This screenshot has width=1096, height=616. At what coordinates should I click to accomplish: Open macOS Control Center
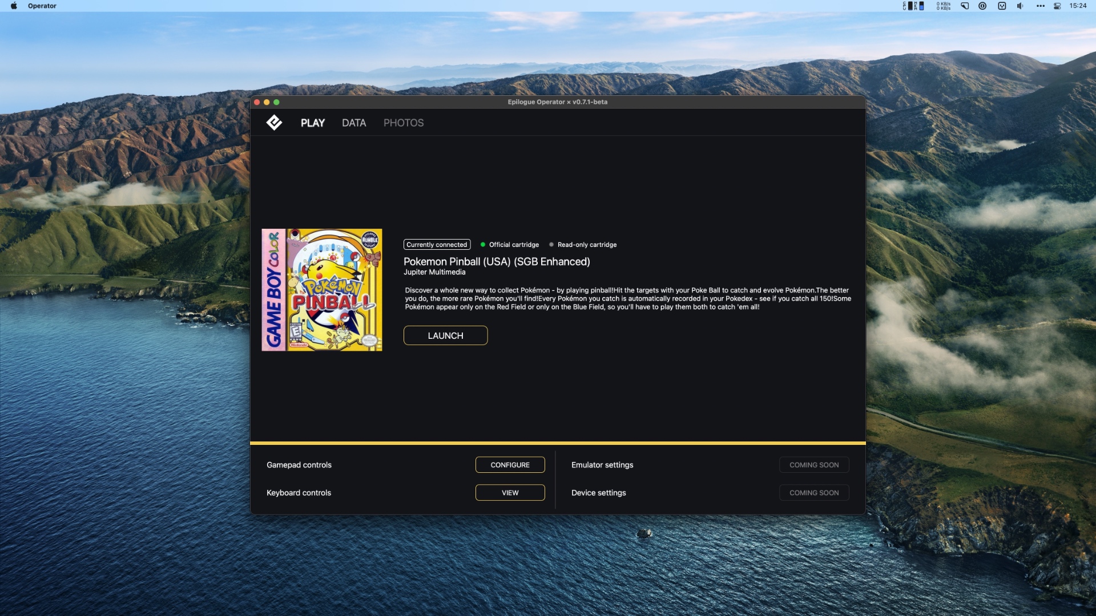pyautogui.click(x=1057, y=6)
